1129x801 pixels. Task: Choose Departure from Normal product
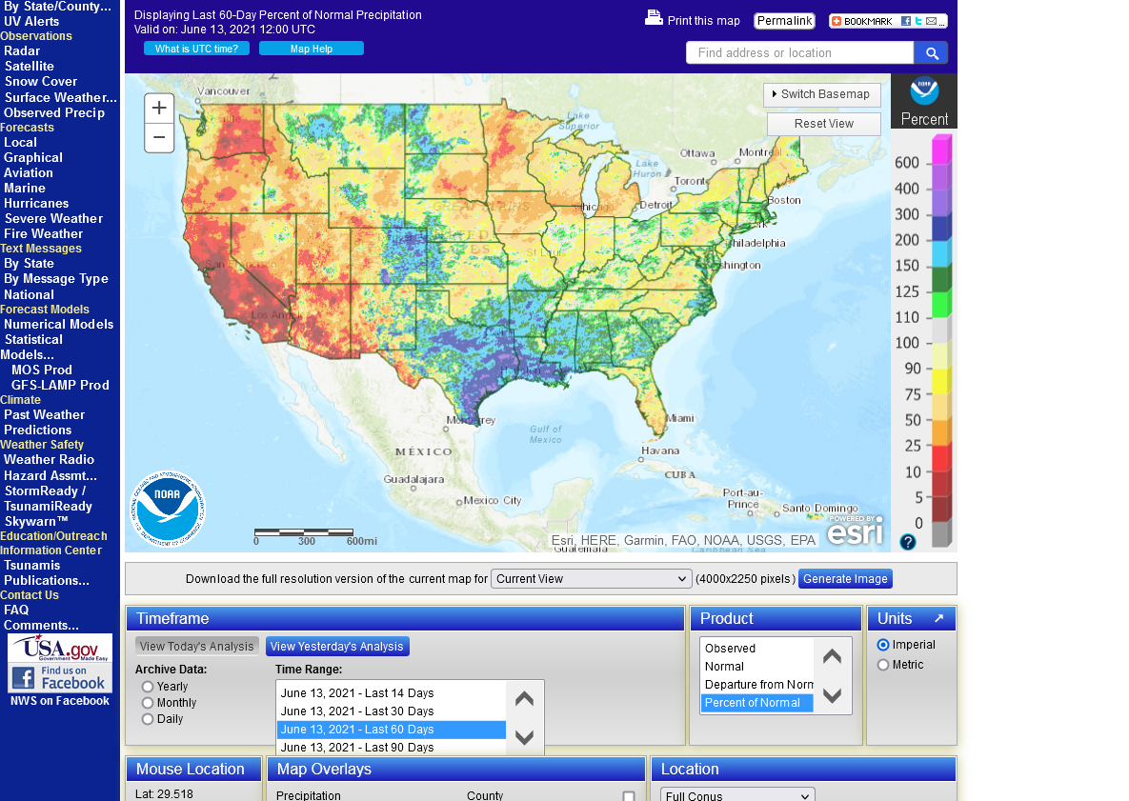[758, 685]
